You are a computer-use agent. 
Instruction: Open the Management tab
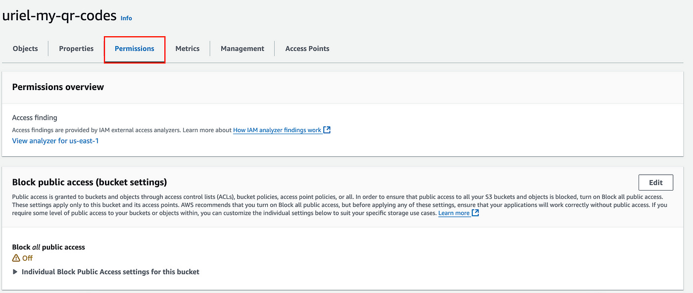tap(243, 49)
